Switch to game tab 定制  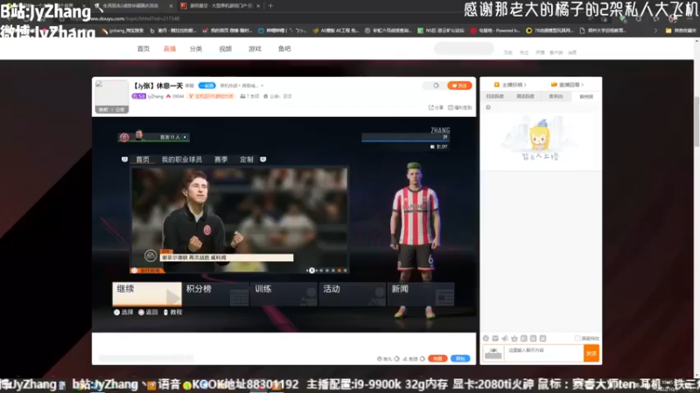tap(247, 160)
